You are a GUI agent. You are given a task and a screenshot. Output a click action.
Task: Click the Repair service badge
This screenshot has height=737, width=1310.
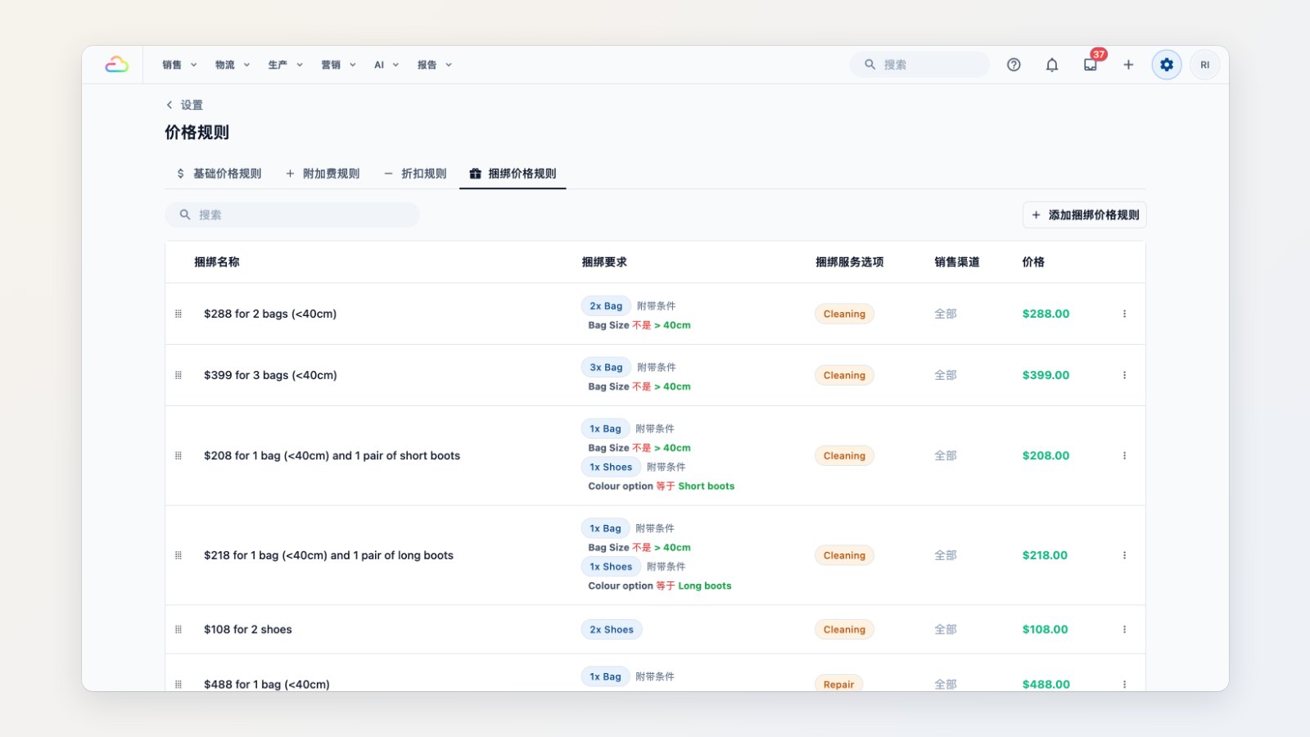point(838,684)
